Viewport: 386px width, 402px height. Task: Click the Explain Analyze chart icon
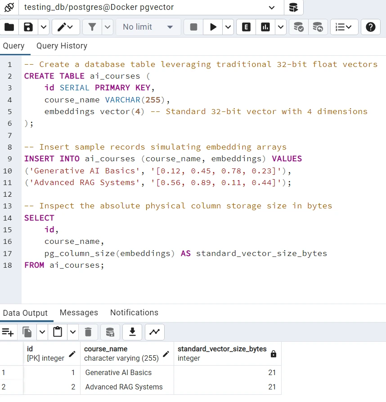pyautogui.click(x=265, y=27)
